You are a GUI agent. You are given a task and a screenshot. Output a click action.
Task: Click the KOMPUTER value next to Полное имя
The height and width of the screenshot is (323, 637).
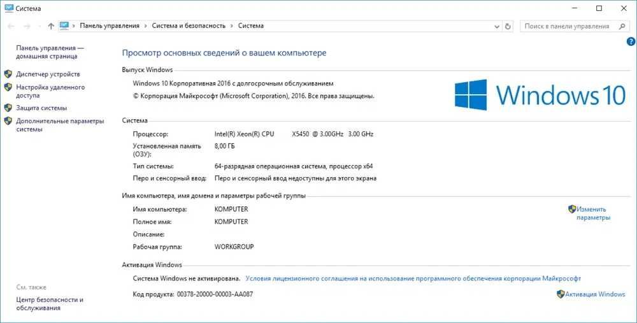pyautogui.click(x=231, y=222)
